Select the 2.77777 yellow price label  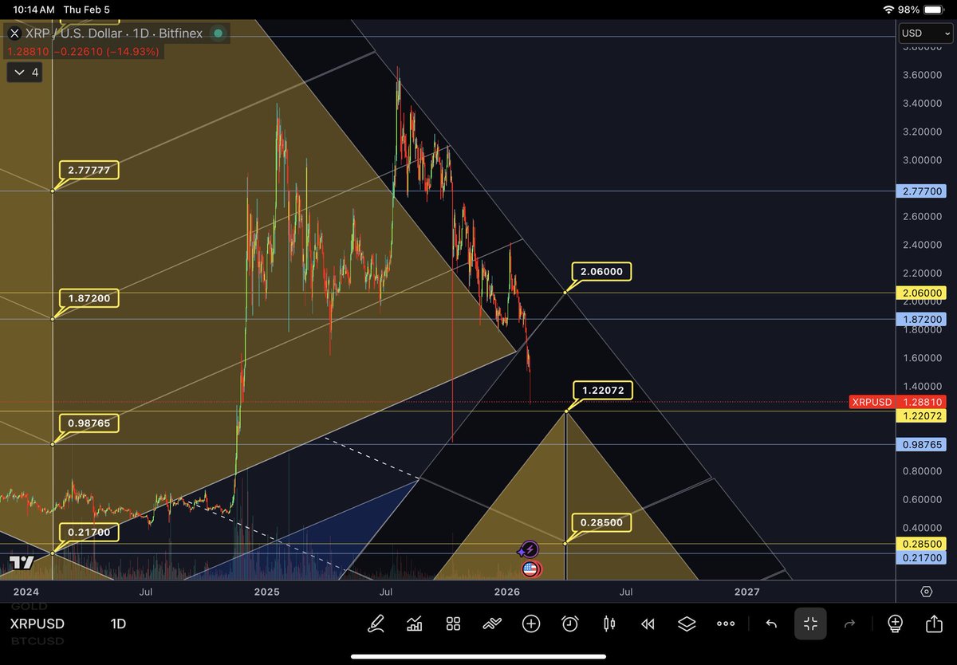tap(89, 170)
